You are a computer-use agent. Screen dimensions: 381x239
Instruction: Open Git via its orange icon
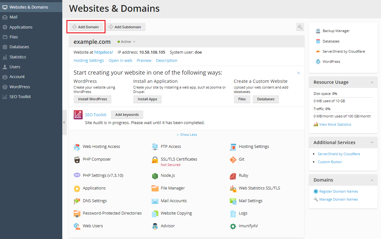click(x=233, y=160)
